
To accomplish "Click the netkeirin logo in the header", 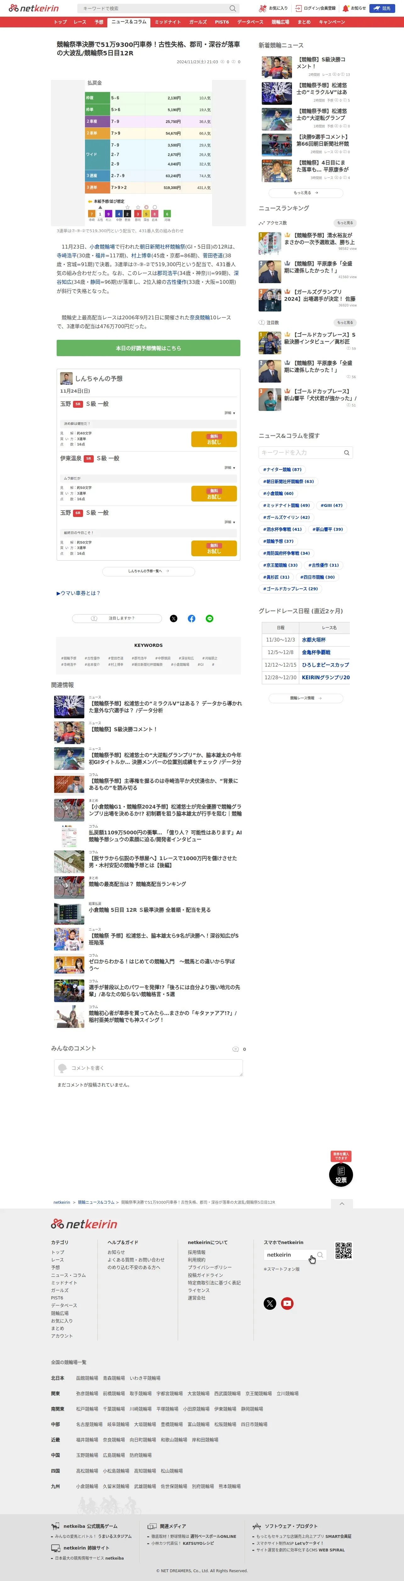I will pyautogui.click(x=34, y=8).
